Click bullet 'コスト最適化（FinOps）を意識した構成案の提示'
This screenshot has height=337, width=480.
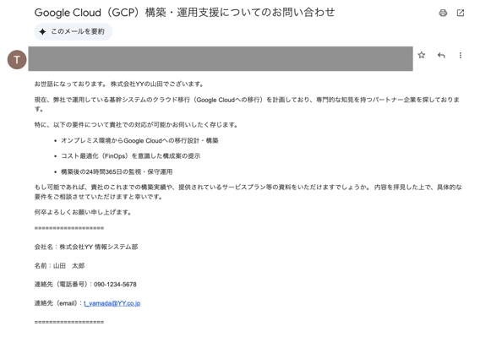[x=131, y=156]
